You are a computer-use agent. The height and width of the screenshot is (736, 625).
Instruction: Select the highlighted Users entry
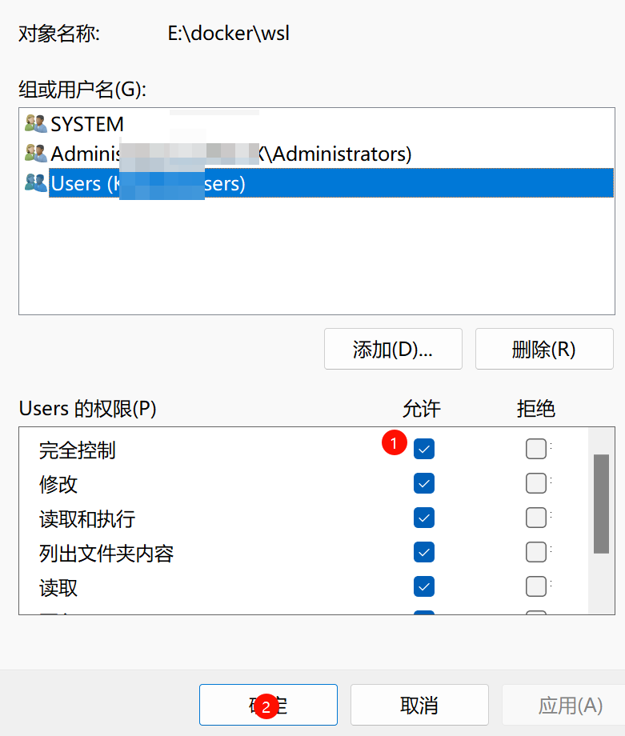coord(331,183)
